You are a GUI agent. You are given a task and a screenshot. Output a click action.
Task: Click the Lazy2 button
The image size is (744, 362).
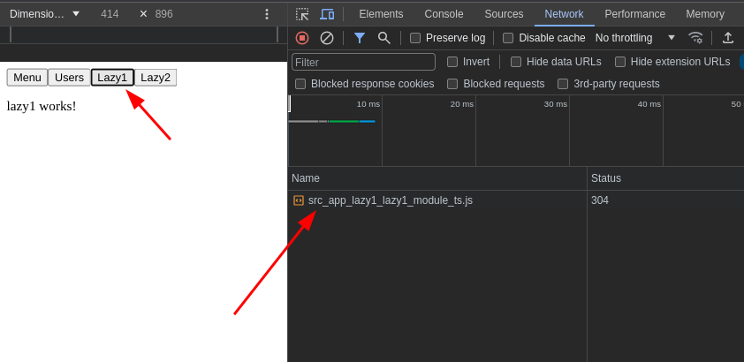(x=156, y=78)
